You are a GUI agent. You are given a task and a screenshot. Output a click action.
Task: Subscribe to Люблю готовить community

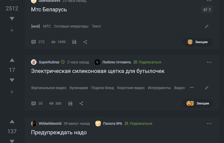click(x=147, y=62)
